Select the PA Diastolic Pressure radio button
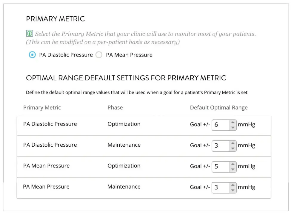This screenshot has height=213, width=291. tap(32, 55)
